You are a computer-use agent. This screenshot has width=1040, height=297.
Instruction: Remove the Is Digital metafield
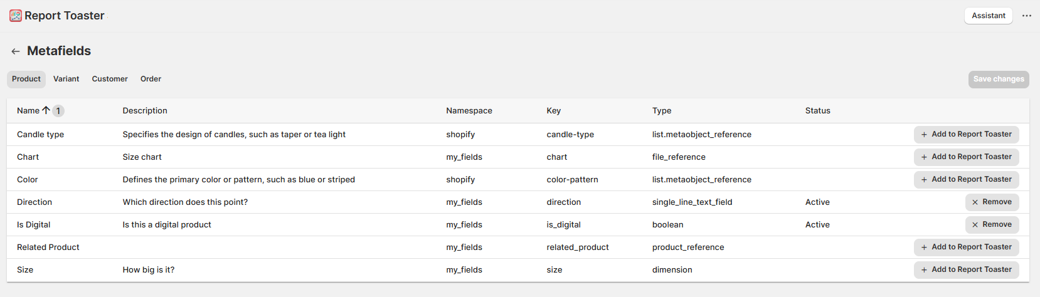[x=992, y=225]
